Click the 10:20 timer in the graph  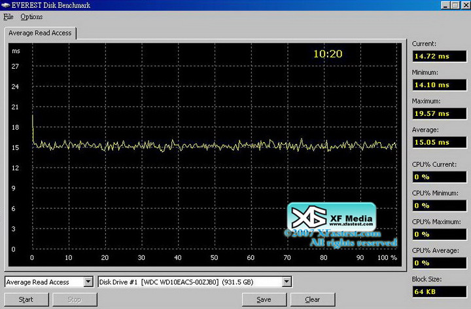click(x=328, y=54)
